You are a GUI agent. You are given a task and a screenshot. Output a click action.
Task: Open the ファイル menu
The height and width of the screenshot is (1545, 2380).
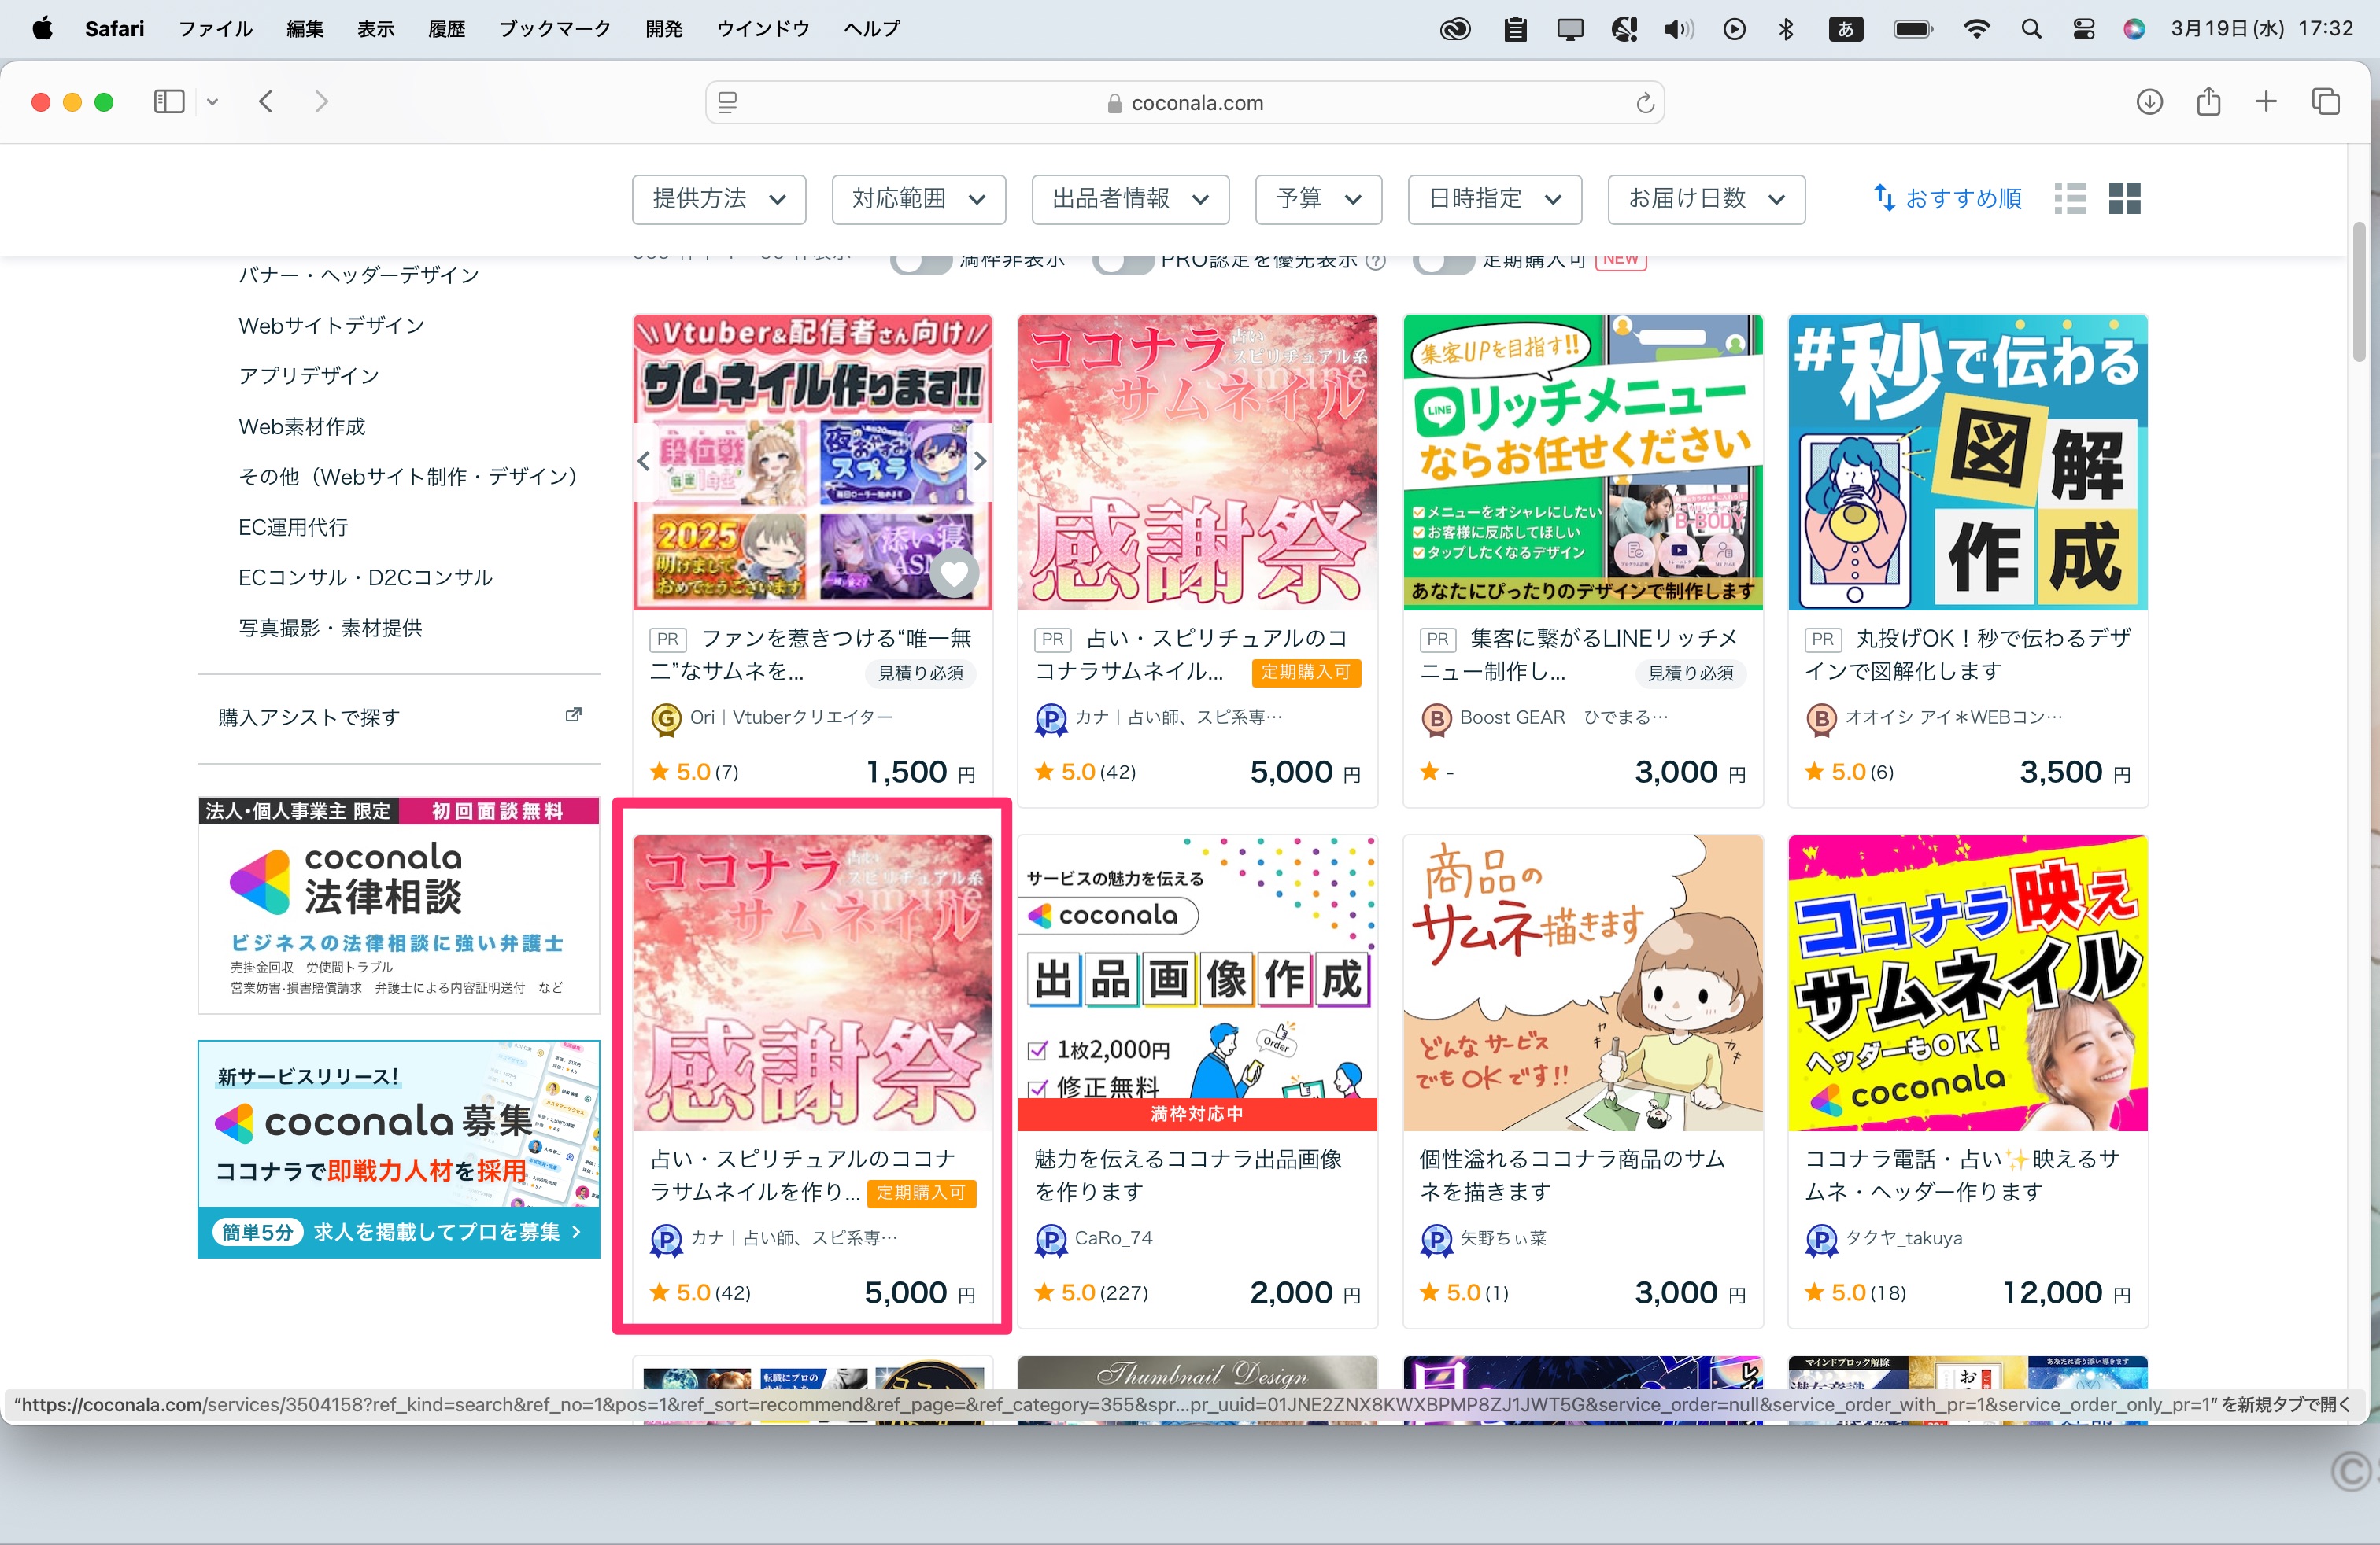point(215,29)
